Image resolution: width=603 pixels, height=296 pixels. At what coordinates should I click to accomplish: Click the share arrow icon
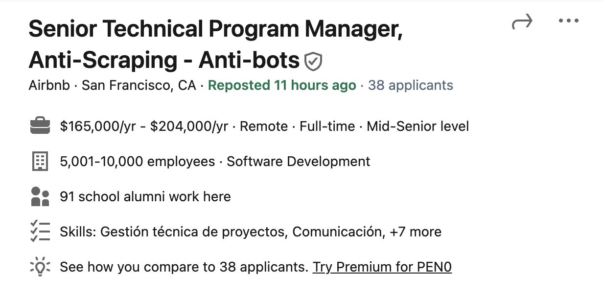click(522, 22)
